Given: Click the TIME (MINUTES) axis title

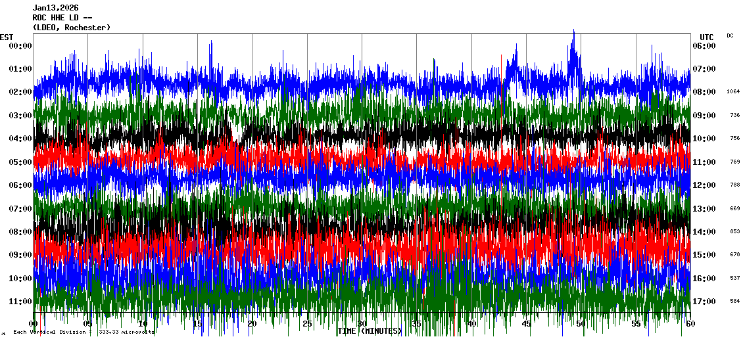Looking at the screenshot, I should pyautogui.click(x=370, y=331).
